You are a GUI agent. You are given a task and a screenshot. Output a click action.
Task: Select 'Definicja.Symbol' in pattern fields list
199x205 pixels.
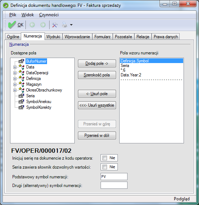point(152,61)
